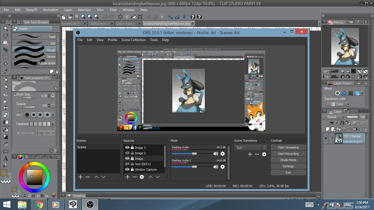Open the Desktop Audio settings gear
The width and height of the screenshot is (374, 210).
[223, 154]
